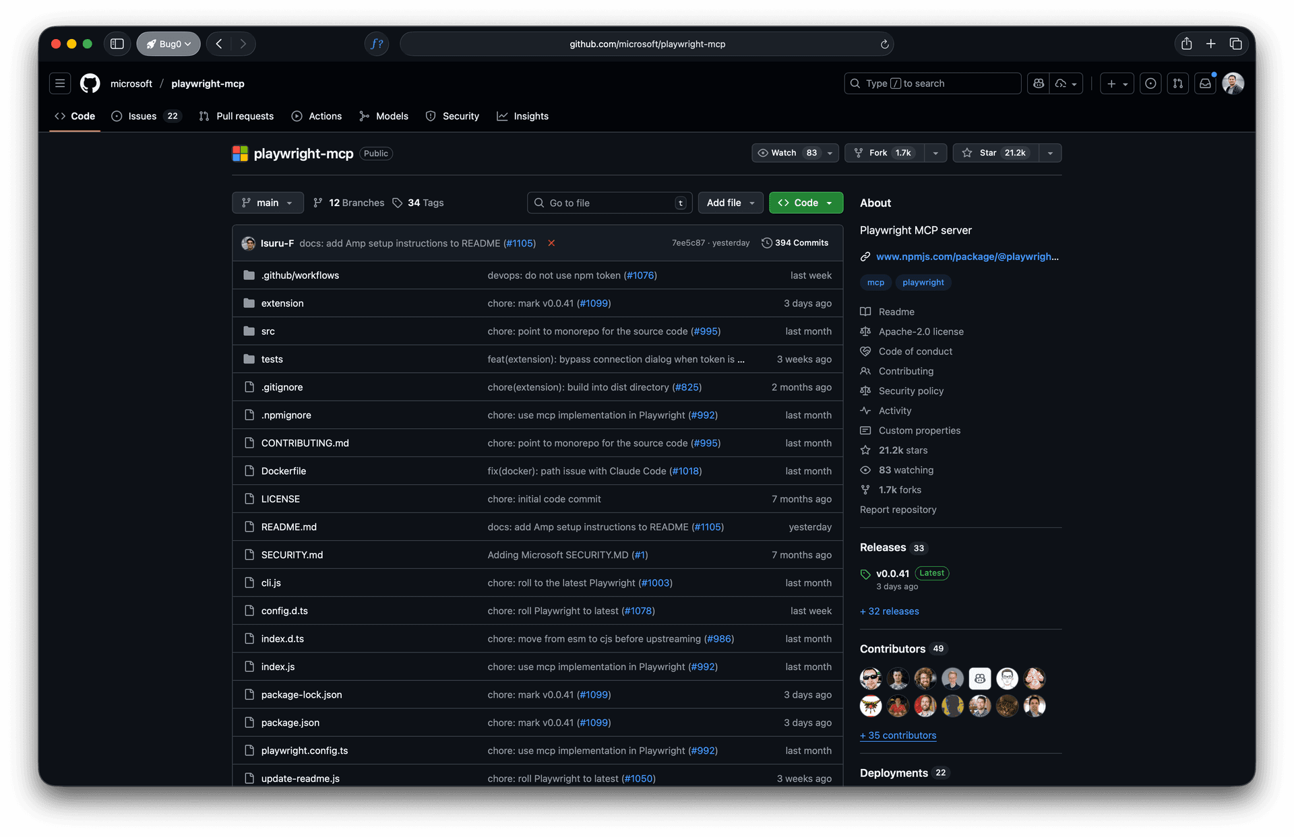Image resolution: width=1294 pixels, height=837 pixels.
Task: Click the GitHub Octocat logo
Action: pyautogui.click(x=90, y=83)
